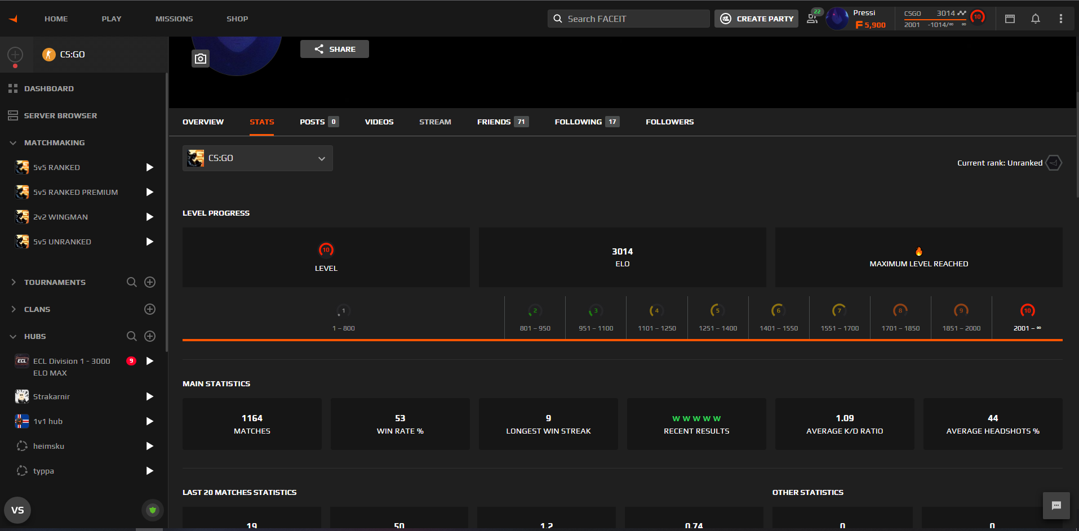Open MISSIONS in the top navigation
Viewport: 1079px width, 531px height.
pyautogui.click(x=174, y=19)
